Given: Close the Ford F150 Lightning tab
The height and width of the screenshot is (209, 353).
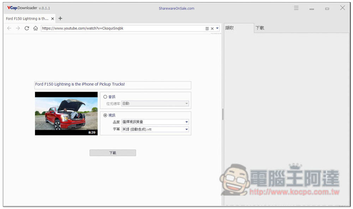Looking at the screenshot, I should (53, 19).
